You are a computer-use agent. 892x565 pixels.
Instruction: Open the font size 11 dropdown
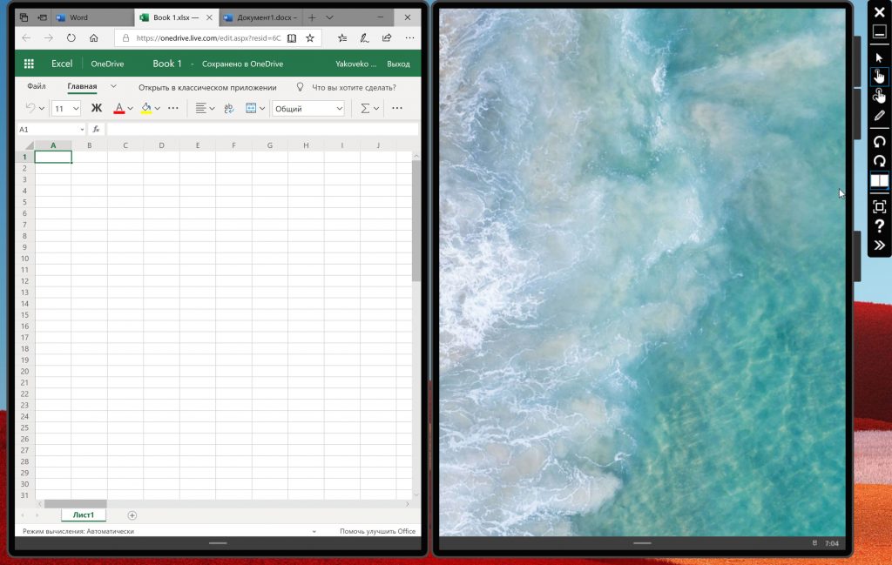pos(66,108)
